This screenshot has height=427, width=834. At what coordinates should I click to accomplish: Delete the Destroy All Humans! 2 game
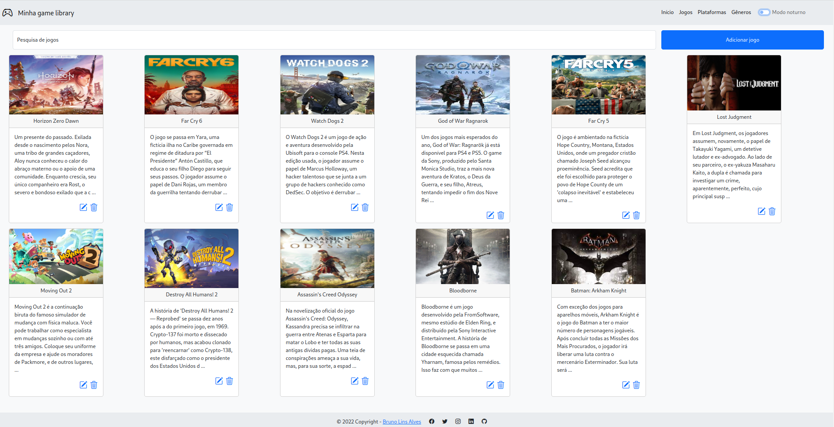[230, 381]
